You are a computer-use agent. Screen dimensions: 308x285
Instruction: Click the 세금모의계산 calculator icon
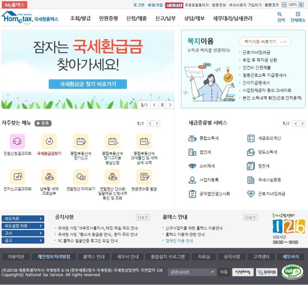251,138
